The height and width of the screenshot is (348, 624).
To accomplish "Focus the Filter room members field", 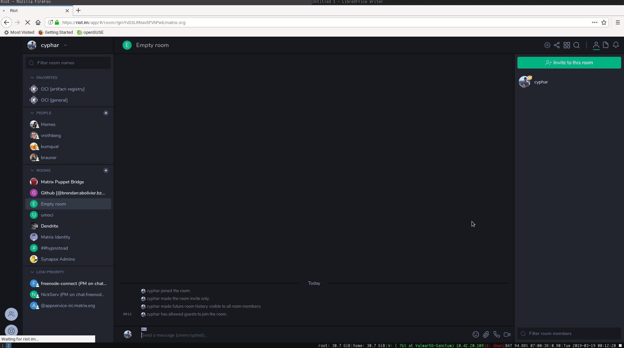I will (x=569, y=333).
